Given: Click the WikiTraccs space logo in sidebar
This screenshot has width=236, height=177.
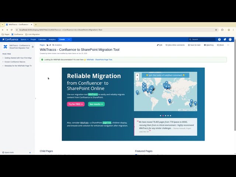Looking at the screenshot, I should pos(6,47).
